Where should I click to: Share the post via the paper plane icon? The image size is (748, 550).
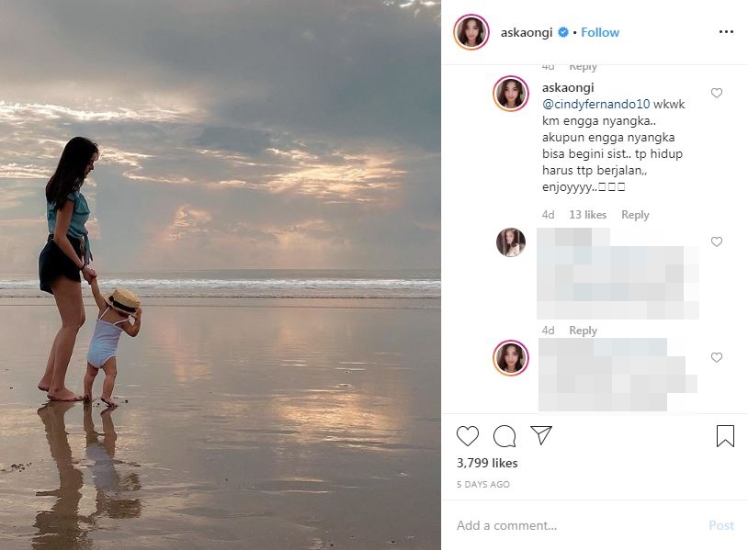[542, 434]
